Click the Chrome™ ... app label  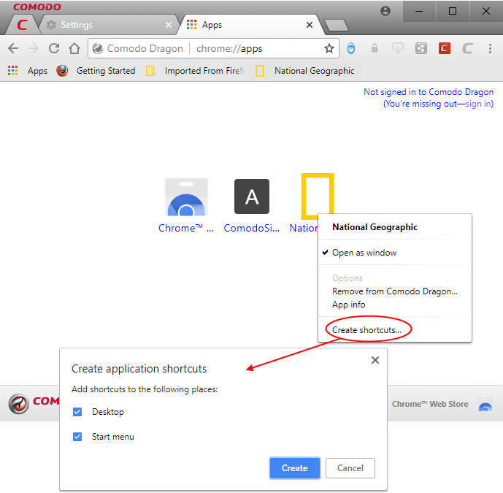pos(185,228)
